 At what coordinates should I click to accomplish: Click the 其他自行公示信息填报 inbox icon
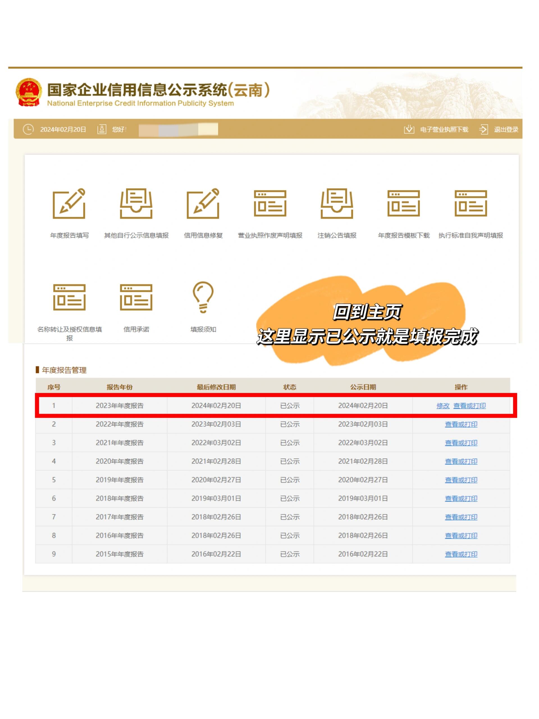pos(136,203)
